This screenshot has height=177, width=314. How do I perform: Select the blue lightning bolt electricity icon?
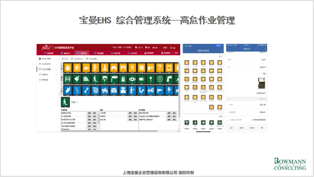pos(169,90)
